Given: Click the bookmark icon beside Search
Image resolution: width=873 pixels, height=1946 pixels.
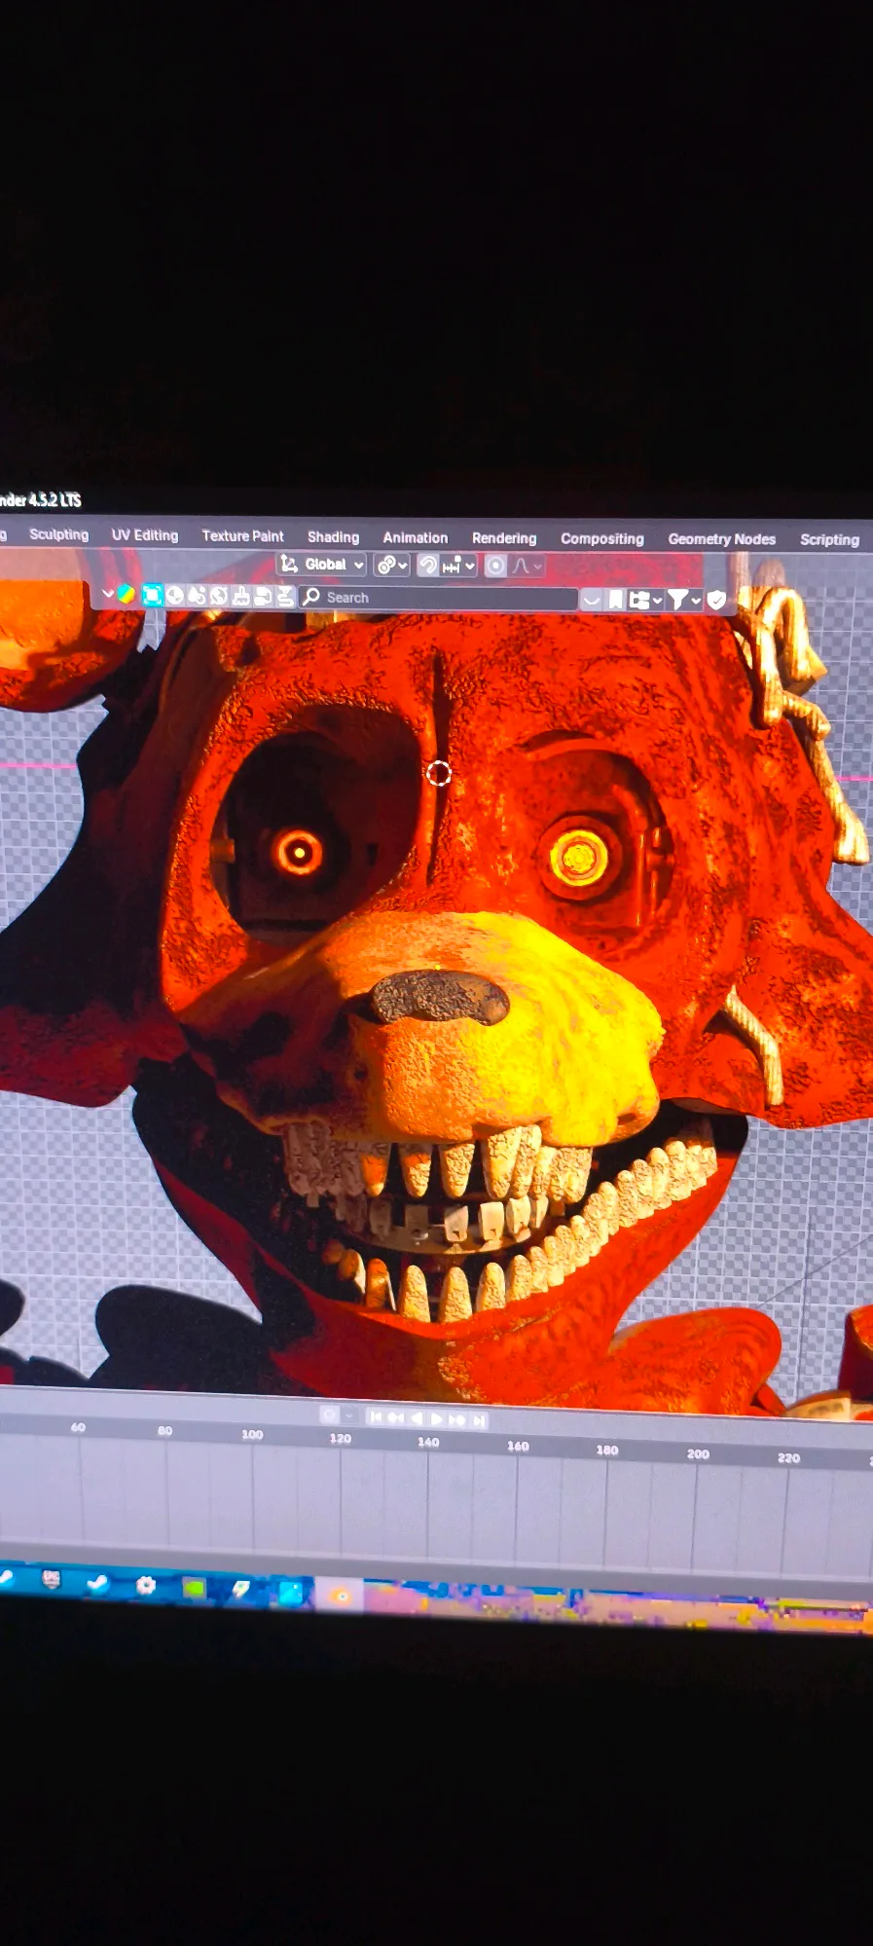Looking at the screenshot, I should click(x=616, y=600).
